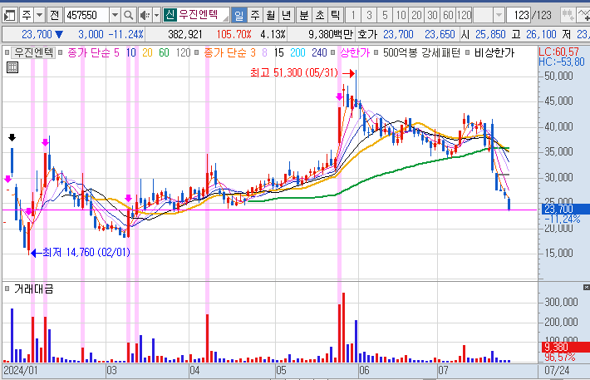
Task: Click the stock code 457550 input field
Action: point(87,16)
